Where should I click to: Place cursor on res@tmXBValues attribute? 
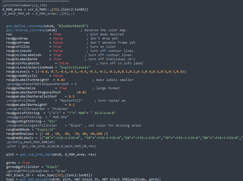tap(21, 133)
